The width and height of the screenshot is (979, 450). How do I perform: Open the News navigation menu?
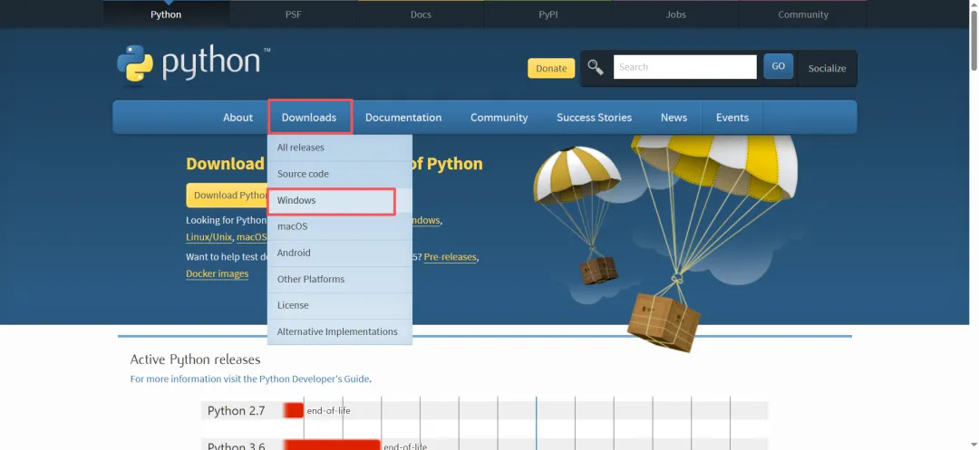click(674, 117)
